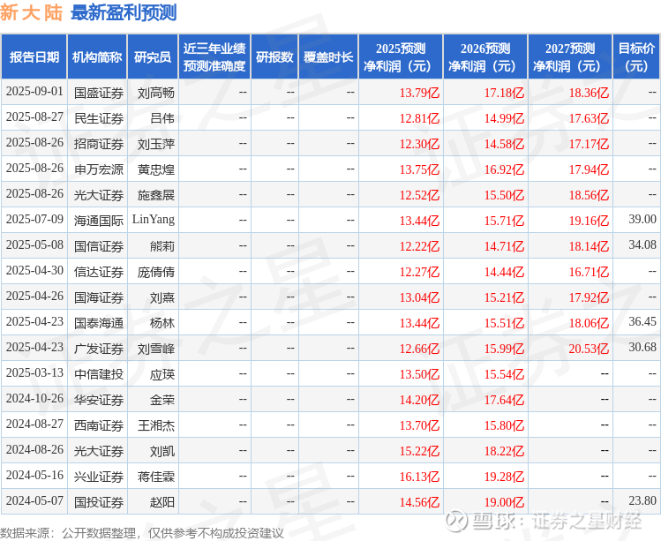Click the 30.68 target price
This screenshot has height=541, width=661.
642,348
